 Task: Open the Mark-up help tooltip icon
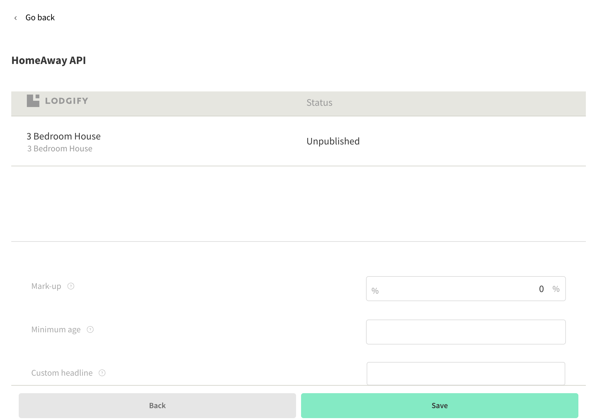pyautogui.click(x=71, y=286)
